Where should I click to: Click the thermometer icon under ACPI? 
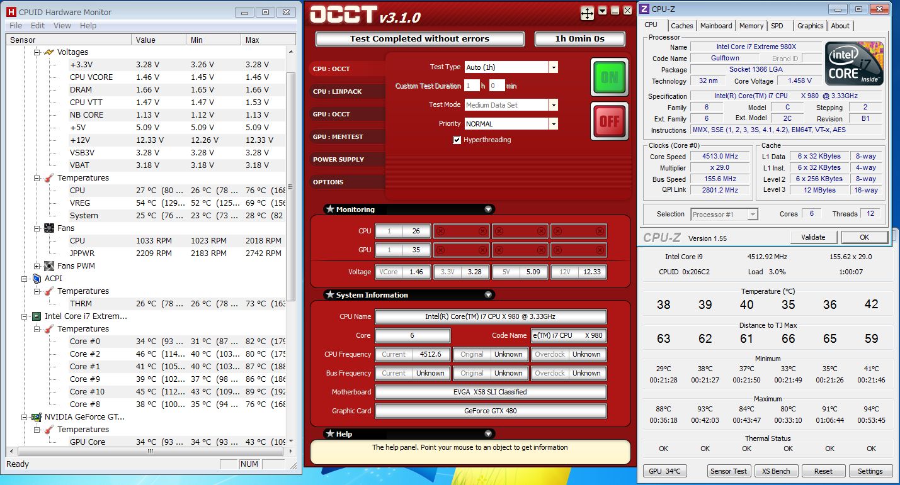(x=48, y=291)
